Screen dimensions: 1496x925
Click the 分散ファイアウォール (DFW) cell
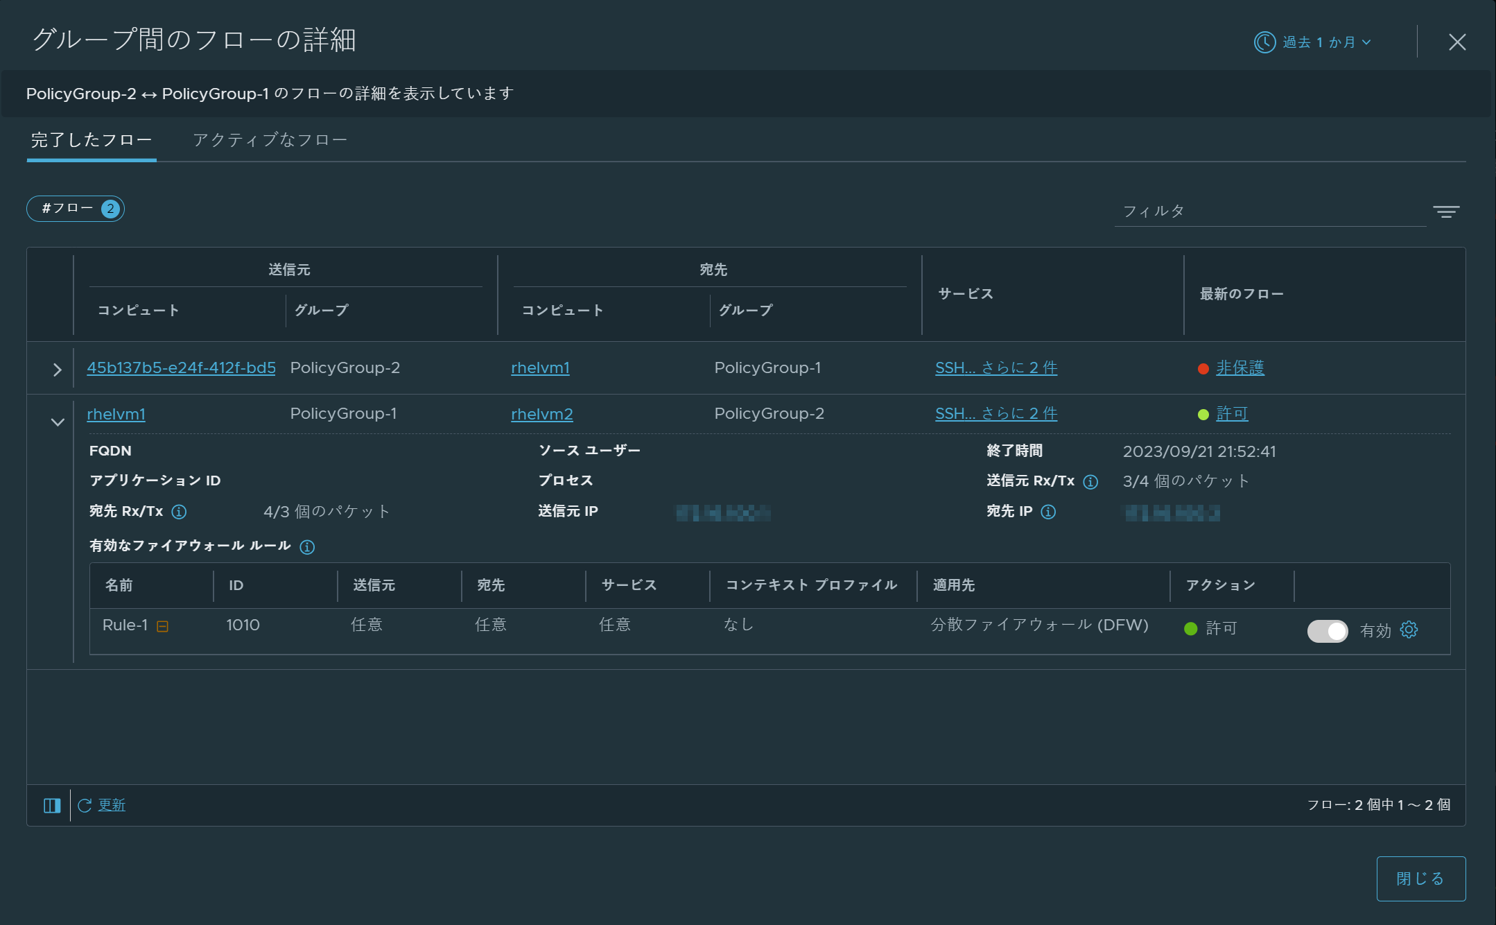1040,625
